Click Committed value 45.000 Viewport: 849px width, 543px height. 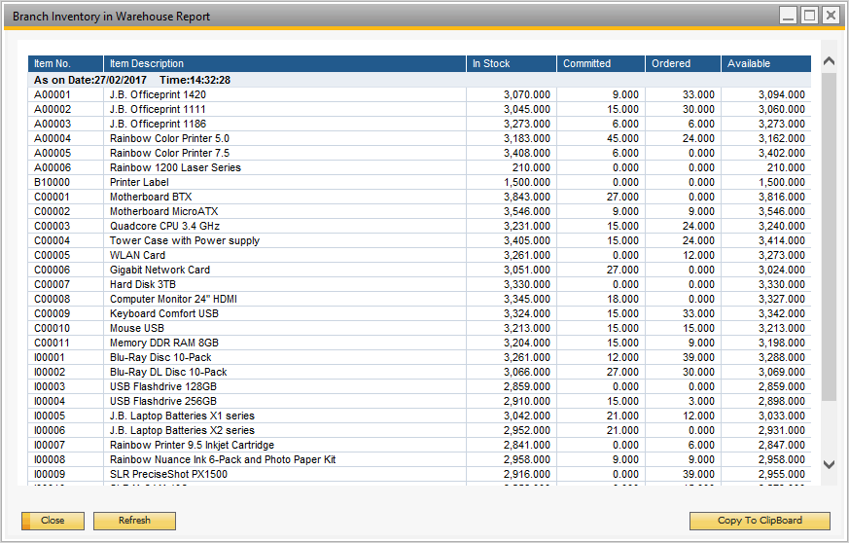[622, 139]
